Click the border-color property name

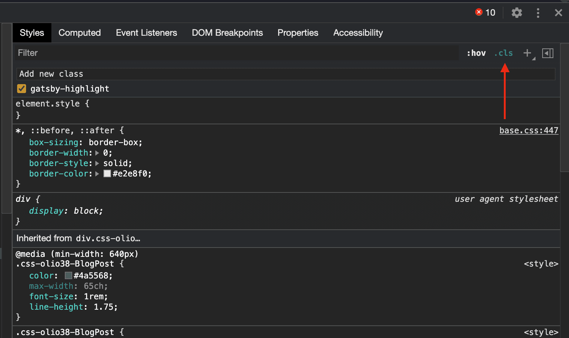58,173
